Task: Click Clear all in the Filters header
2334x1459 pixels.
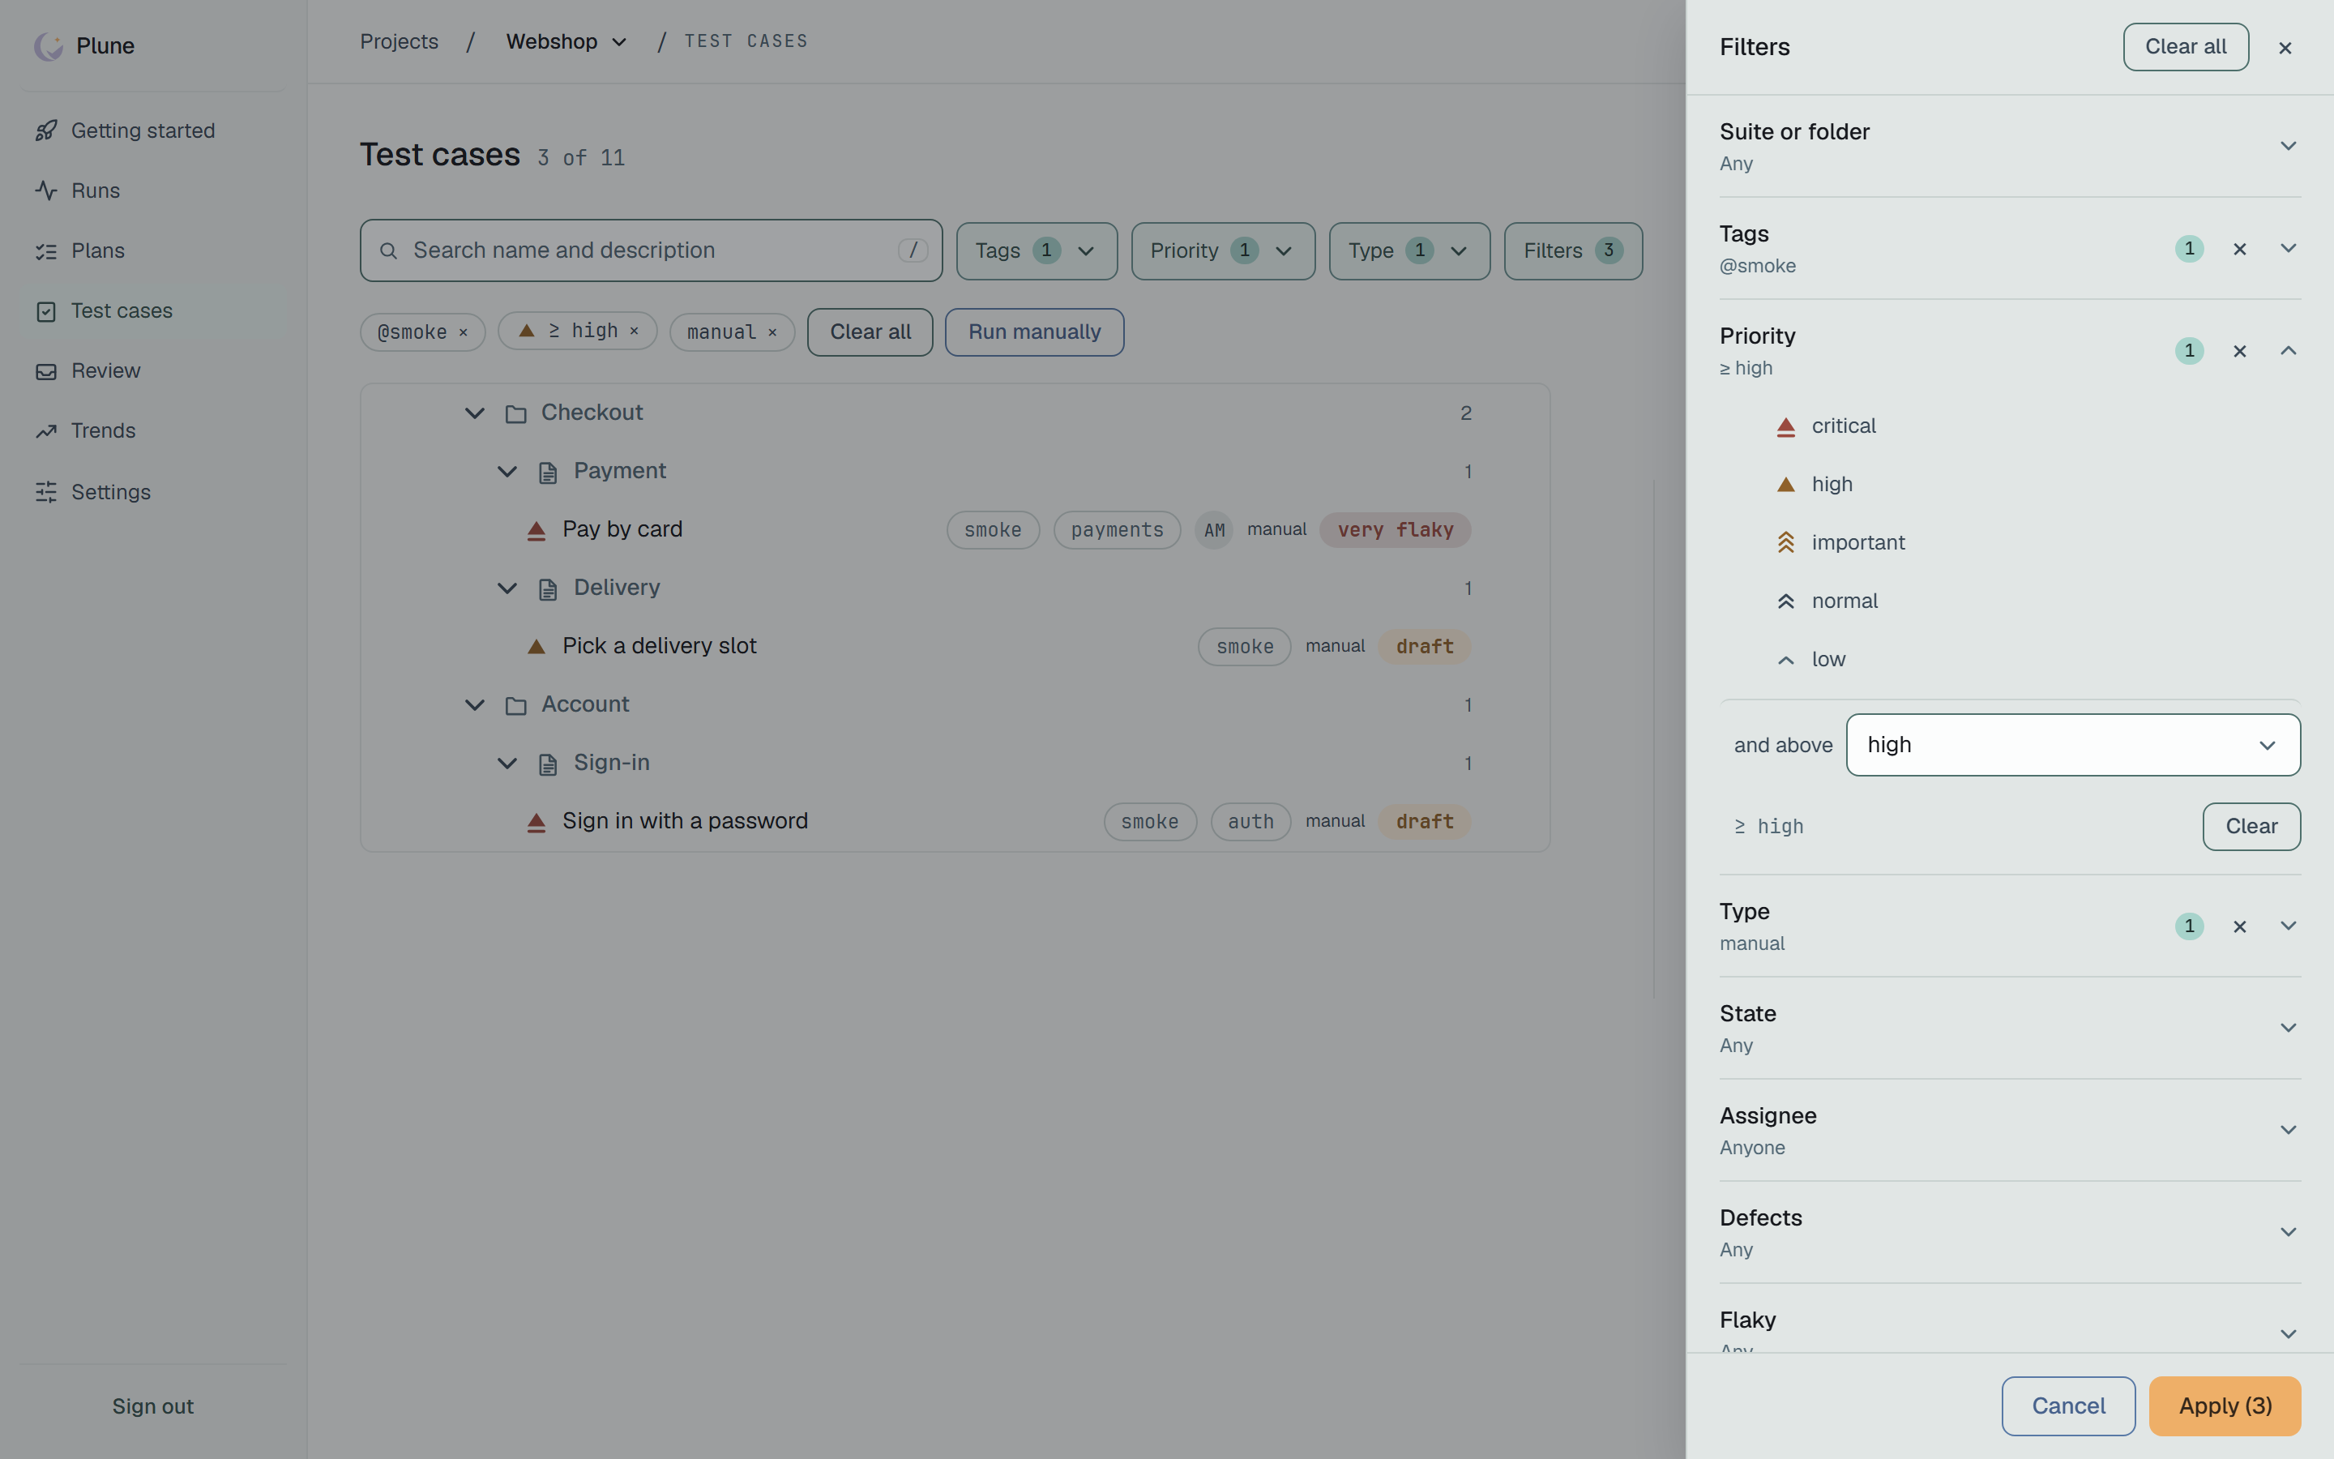Action: [x=2186, y=46]
